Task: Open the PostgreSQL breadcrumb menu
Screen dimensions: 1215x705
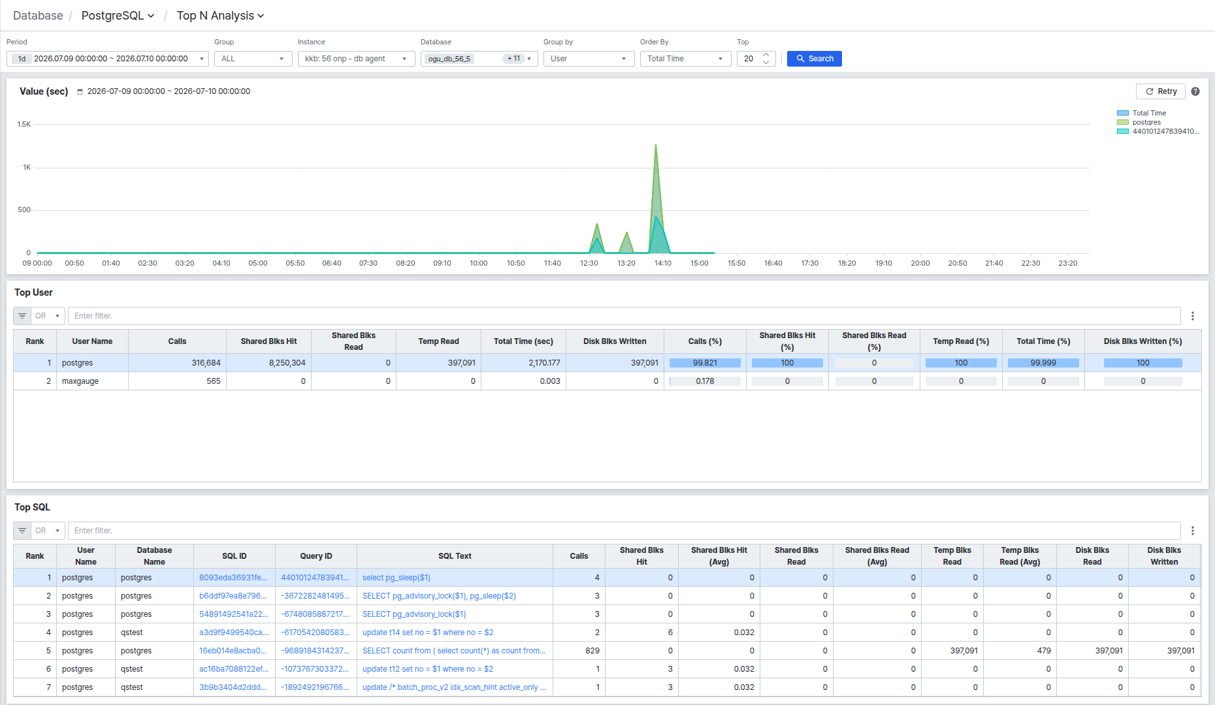Action: click(118, 16)
